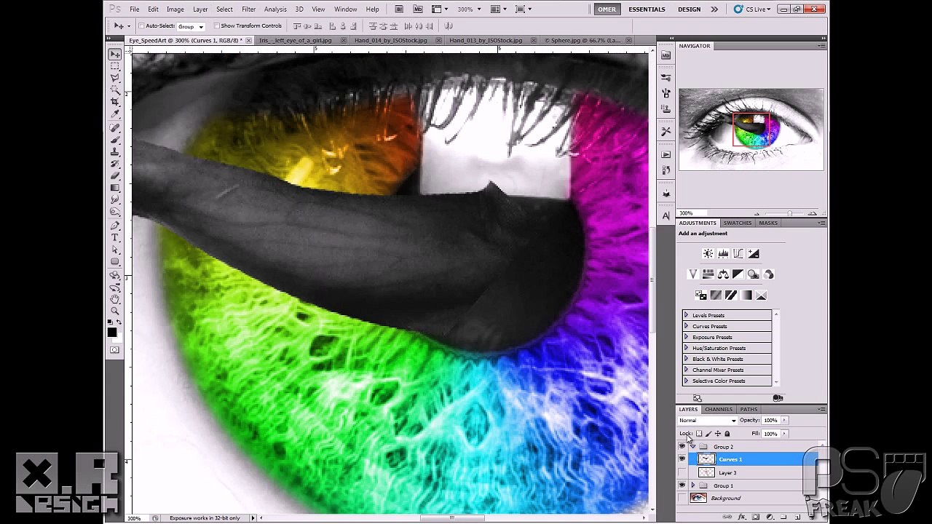Image resolution: width=932 pixels, height=524 pixels.
Task: Switch to the Channels tab
Action: [x=719, y=409]
